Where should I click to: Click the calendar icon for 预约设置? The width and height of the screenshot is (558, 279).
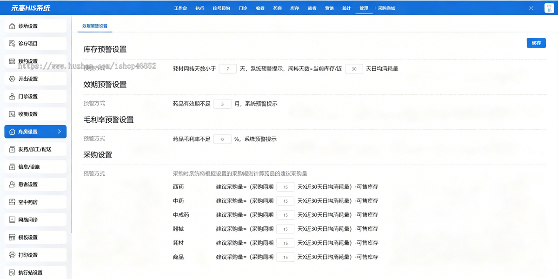coord(12,61)
